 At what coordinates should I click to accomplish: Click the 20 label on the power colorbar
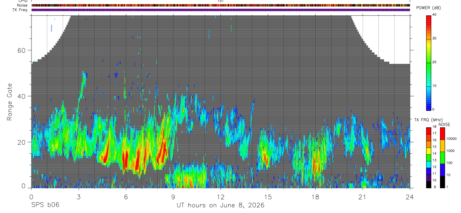435,62
